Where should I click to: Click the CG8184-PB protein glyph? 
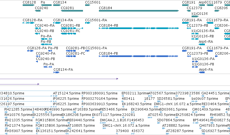coord(138,56)
